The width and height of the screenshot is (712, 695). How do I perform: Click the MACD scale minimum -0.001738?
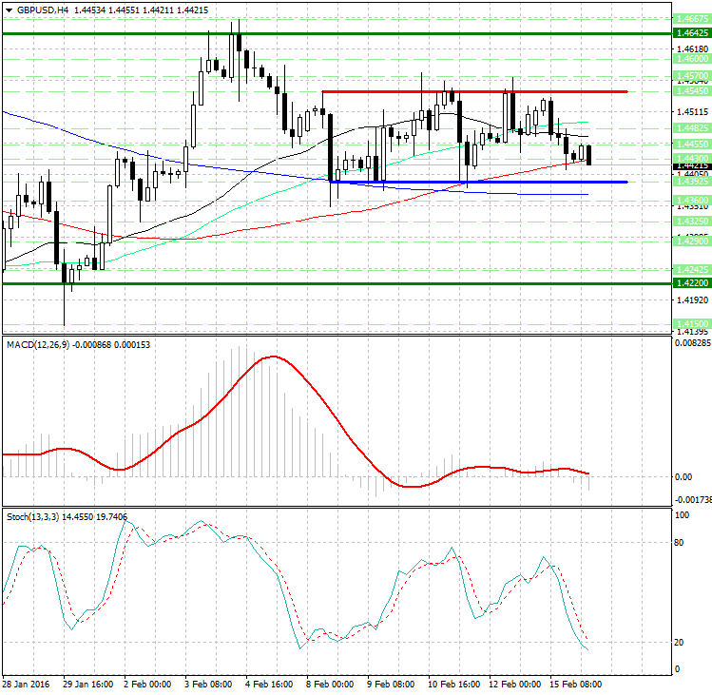[692, 500]
